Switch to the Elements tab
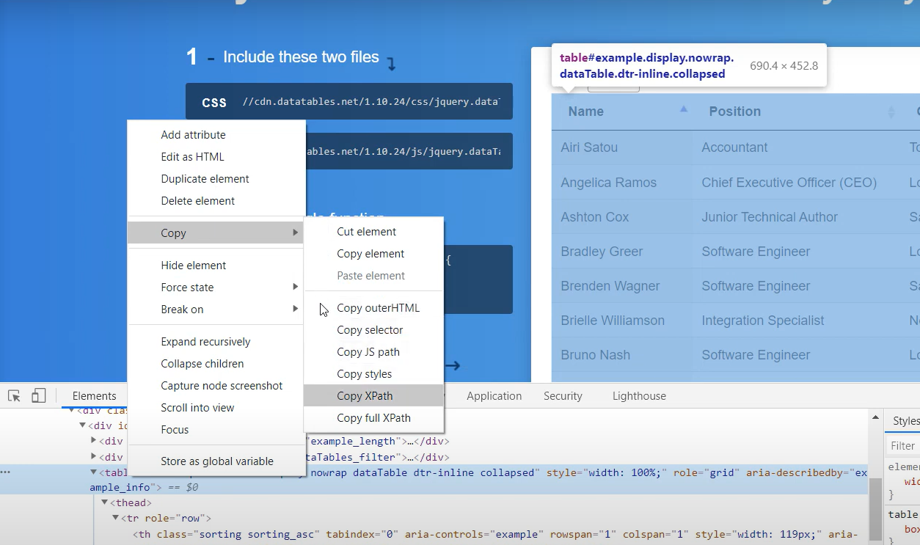Screen dimensions: 920x545 click(x=94, y=396)
